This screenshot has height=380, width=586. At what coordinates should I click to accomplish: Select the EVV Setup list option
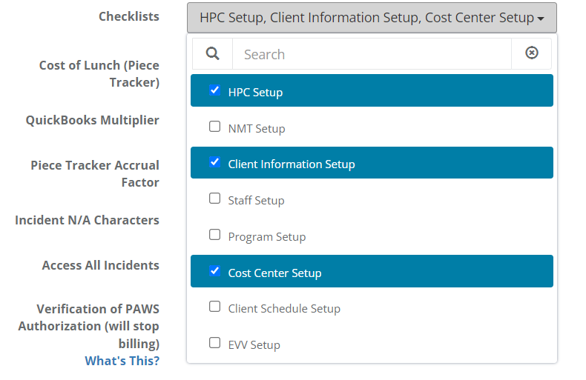pos(254,345)
